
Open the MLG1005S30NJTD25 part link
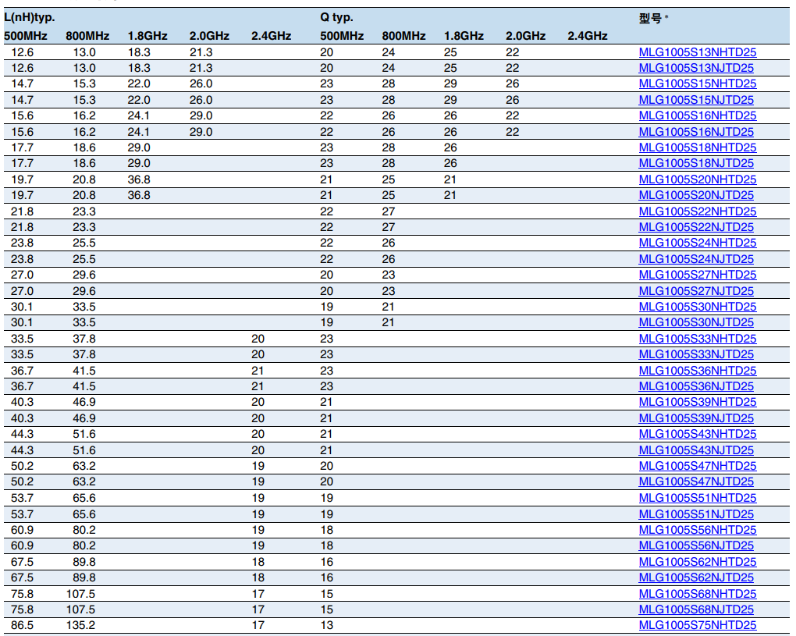click(696, 323)
